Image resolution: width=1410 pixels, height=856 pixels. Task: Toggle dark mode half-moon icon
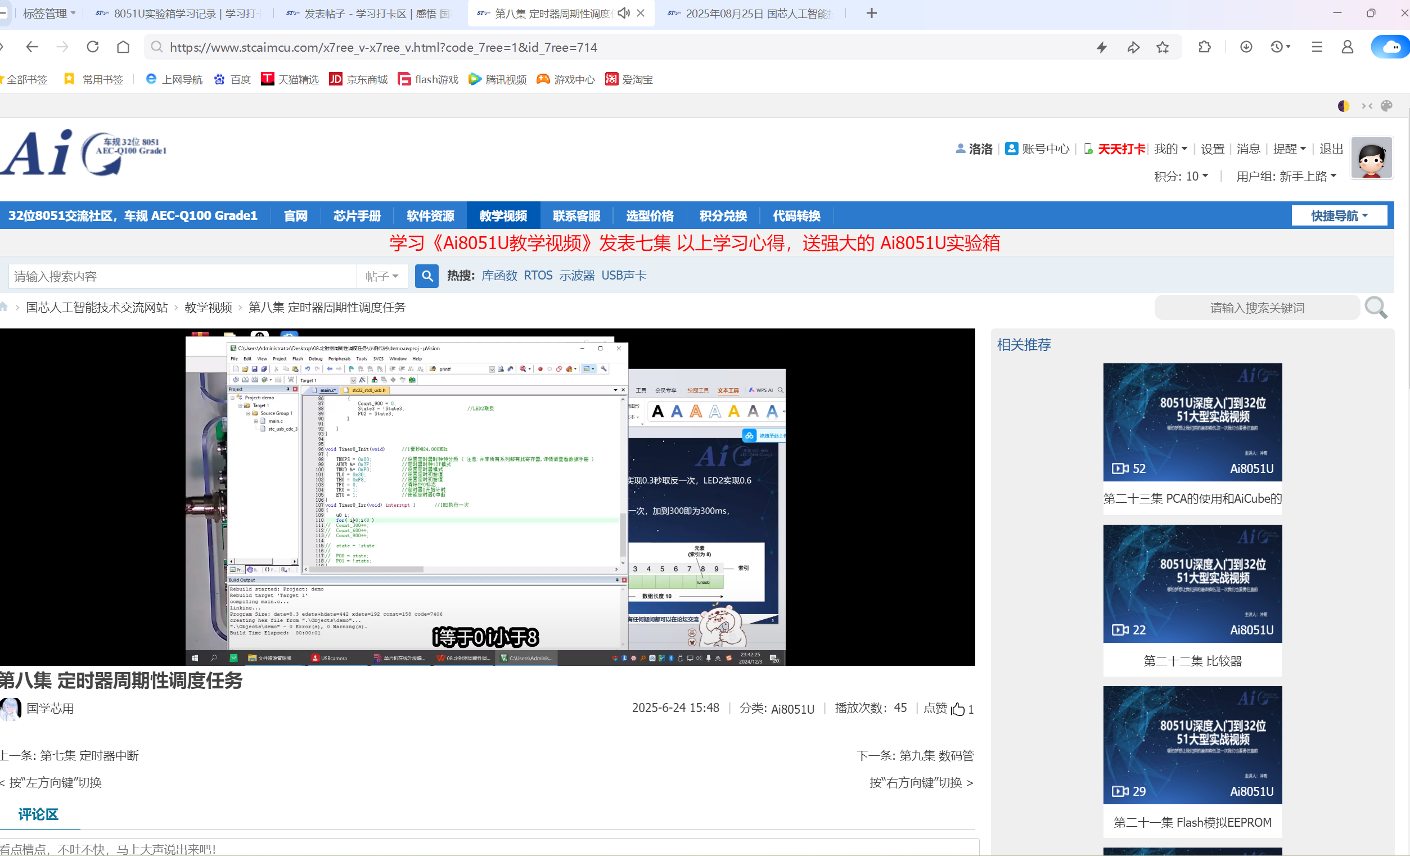coord(1344,106)
